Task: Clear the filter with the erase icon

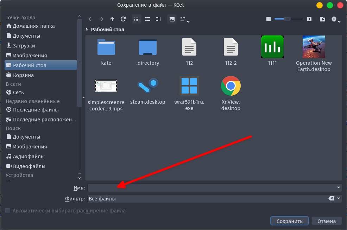Action: [331, 198]
